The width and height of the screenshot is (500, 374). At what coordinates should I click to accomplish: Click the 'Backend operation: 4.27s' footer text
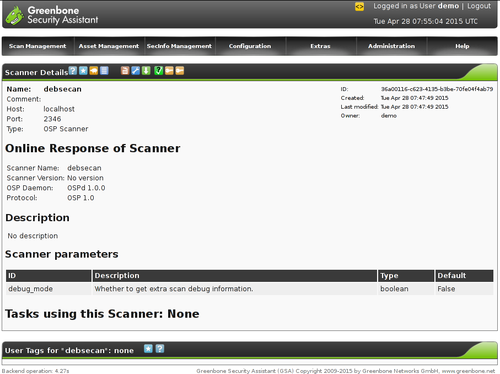(36, 371)
